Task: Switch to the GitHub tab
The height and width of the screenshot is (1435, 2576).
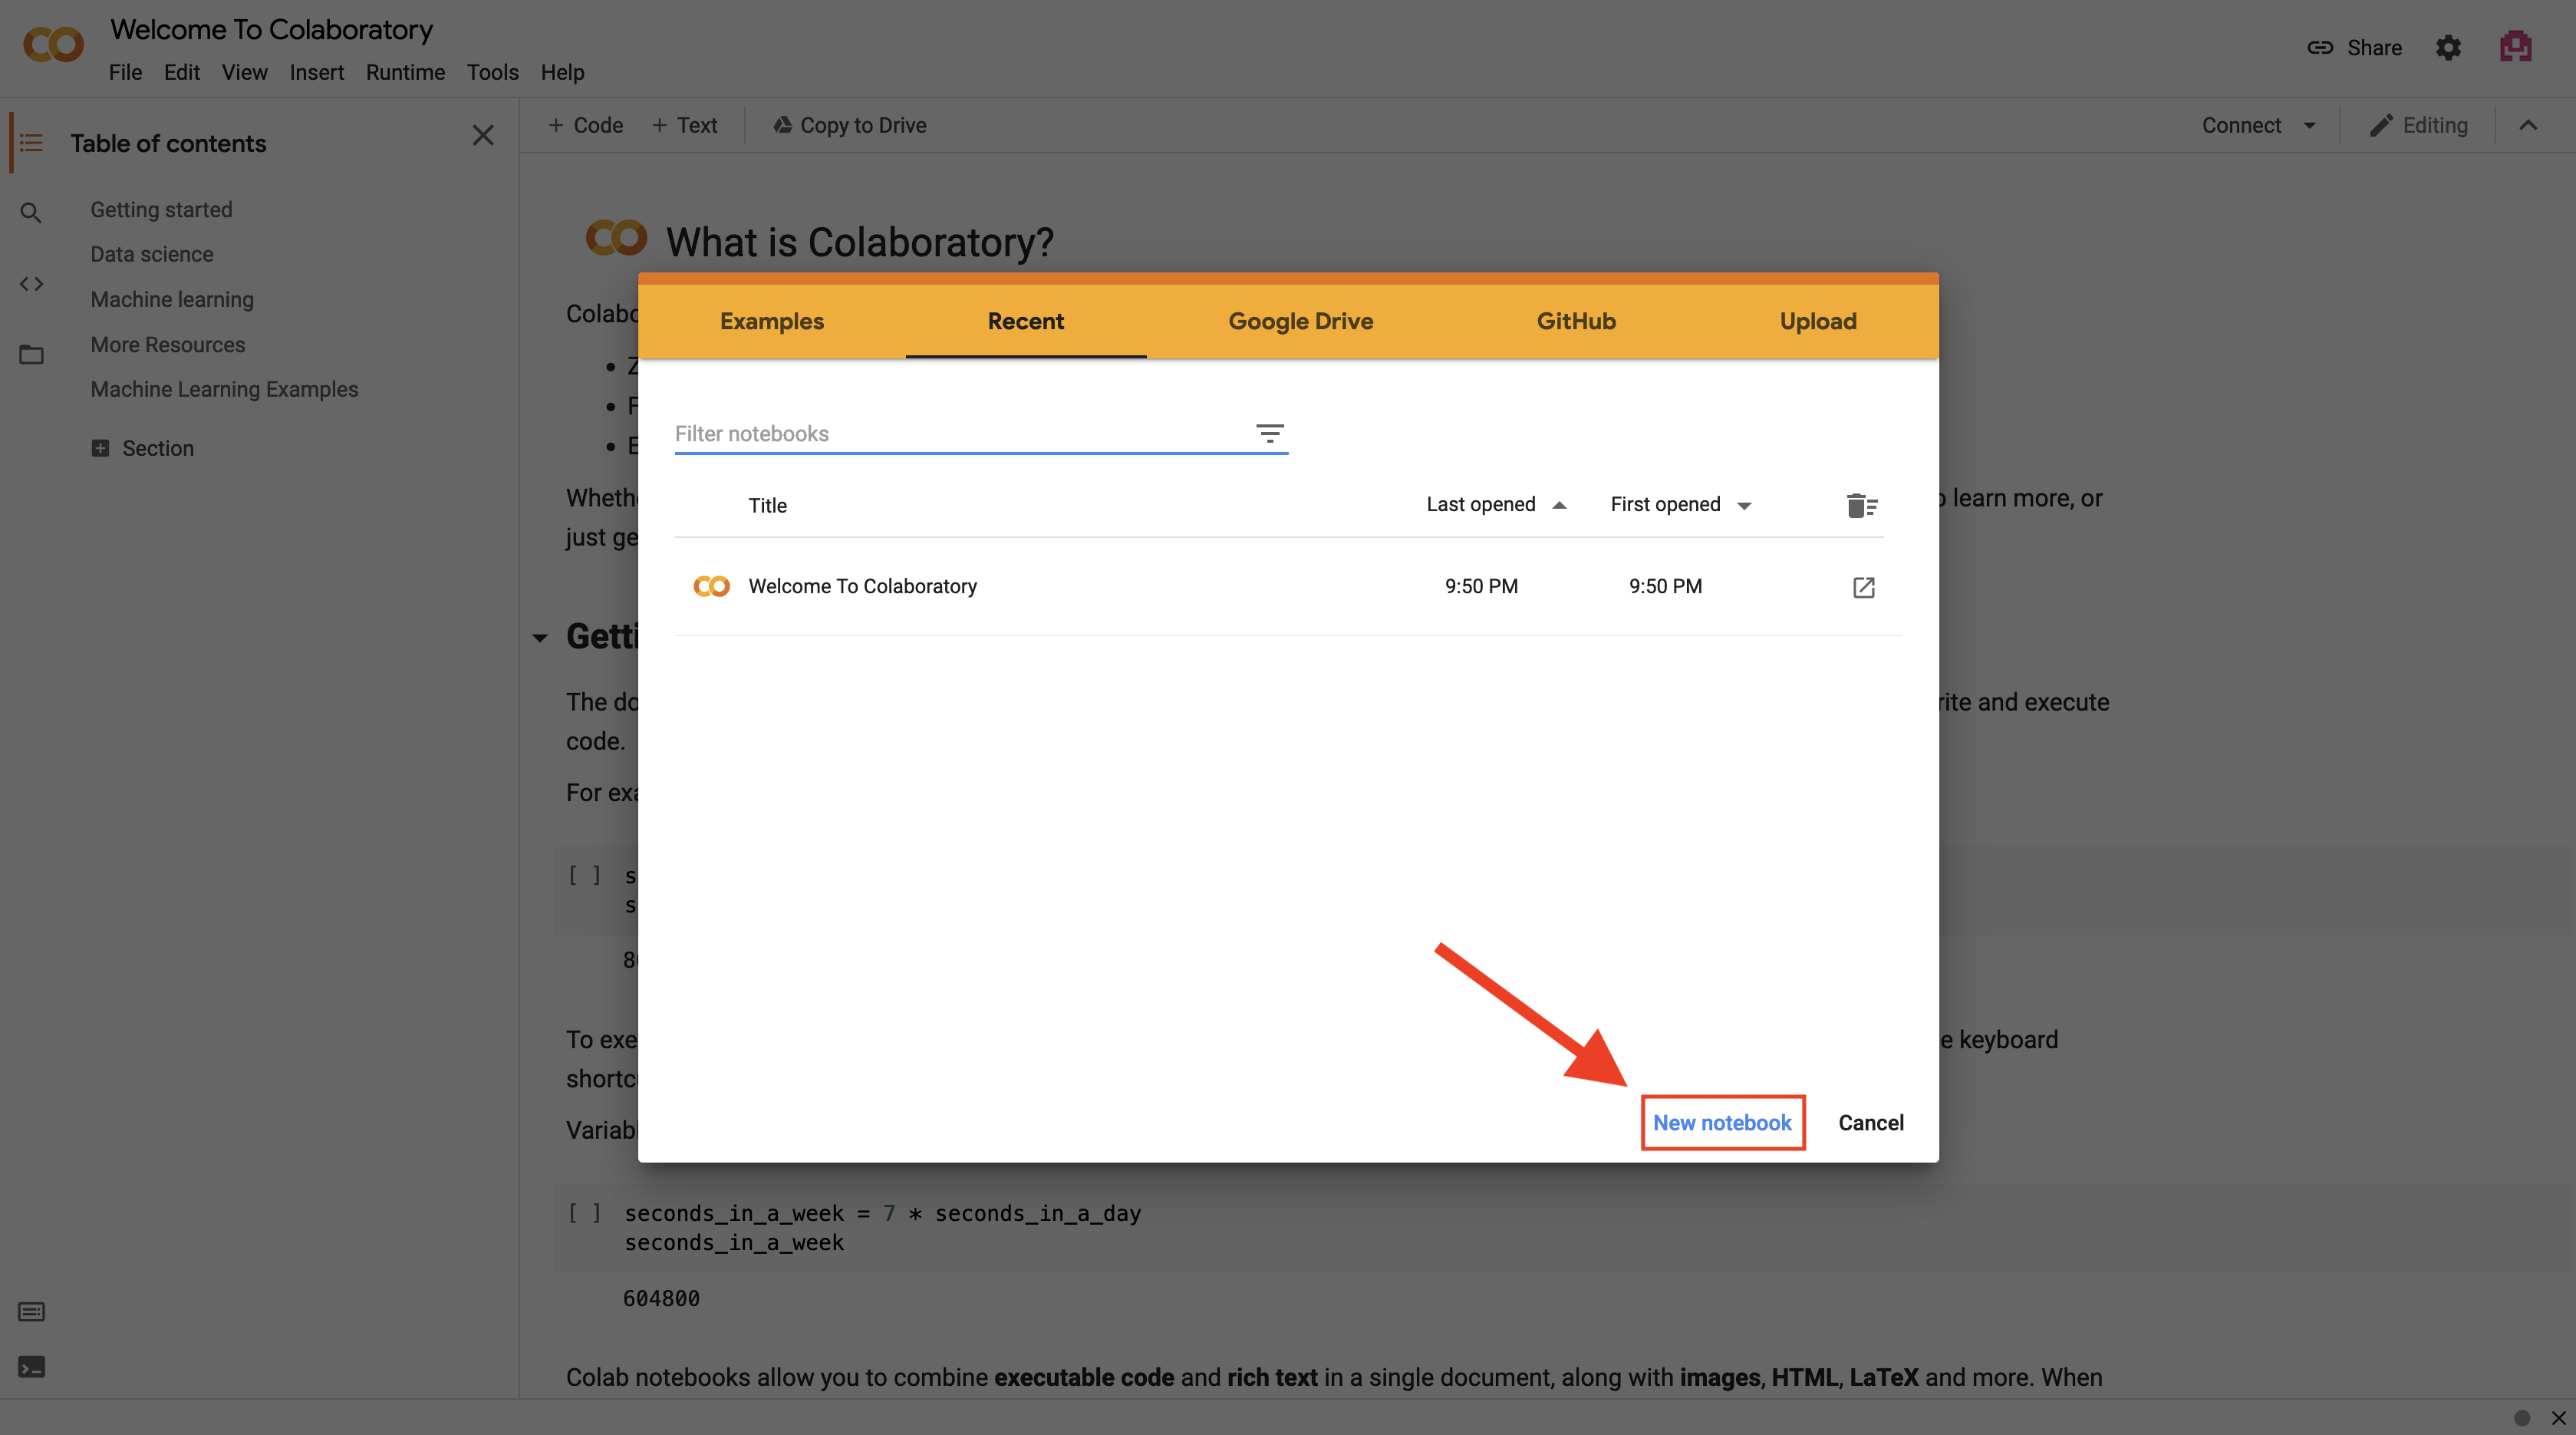Action: 1576,321
